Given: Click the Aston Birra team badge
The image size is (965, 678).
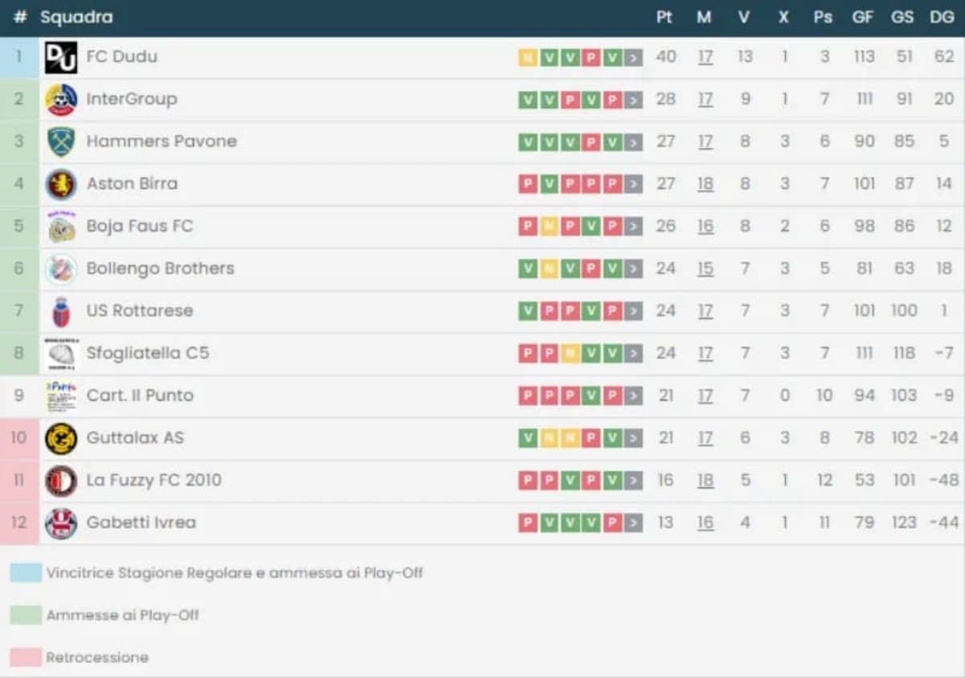Looking at the screenshot, I should 61,184.
